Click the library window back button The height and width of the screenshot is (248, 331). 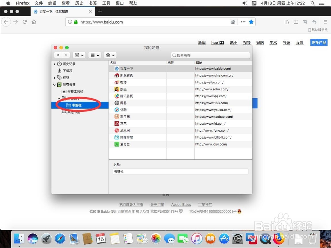[58, 55]
